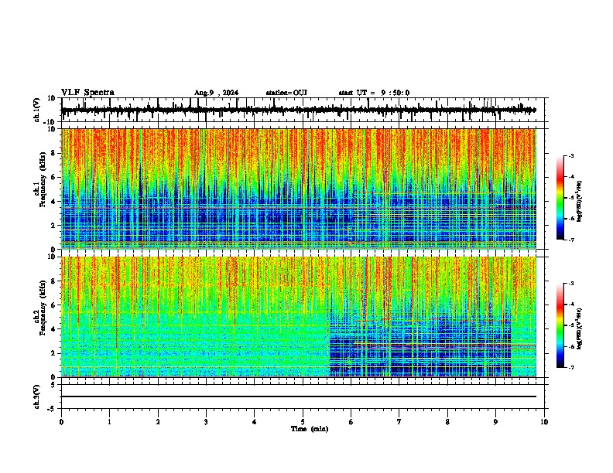Click the "2" minute tick label
Viewport: 613px width, 473px height.
(x=158, y=422)
